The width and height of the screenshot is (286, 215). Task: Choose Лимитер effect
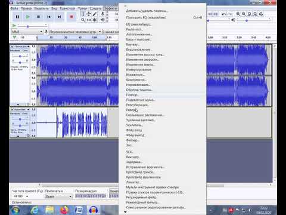click(x=163, y=182)
